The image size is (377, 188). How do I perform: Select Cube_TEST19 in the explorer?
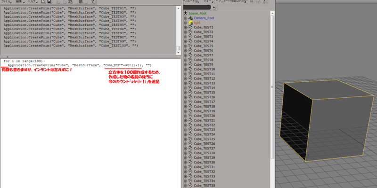pyautogui.click(x=205, y=111)
